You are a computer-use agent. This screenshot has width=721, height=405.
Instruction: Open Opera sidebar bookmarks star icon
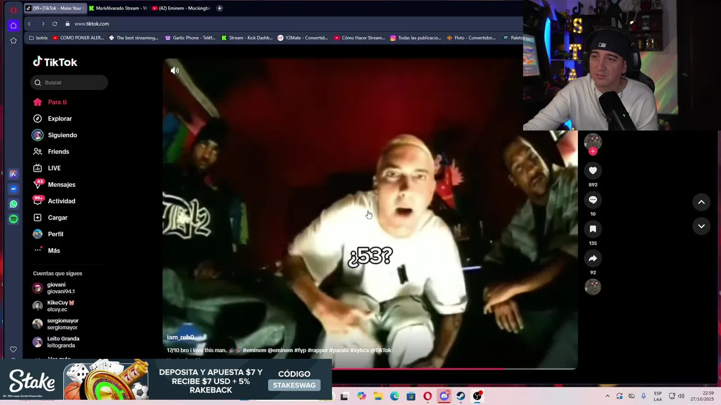tap(14, 40)
